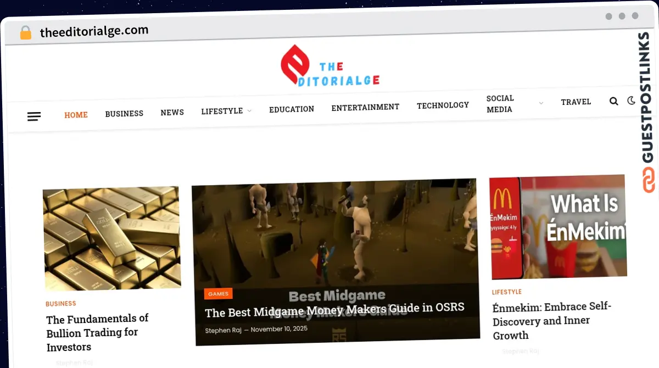Viewport: 659px width, 368px height.
Task: Open the site search magnifier icon
Action: [x=613, y=101]
